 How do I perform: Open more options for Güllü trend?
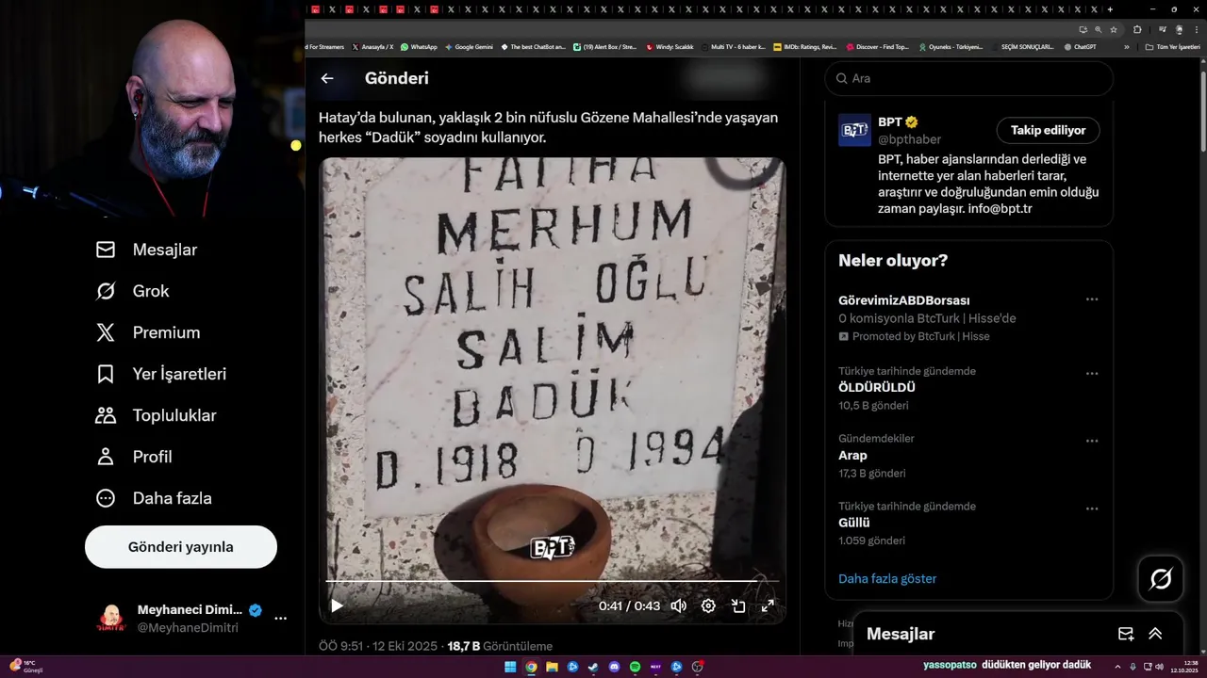pos(1092,508)
